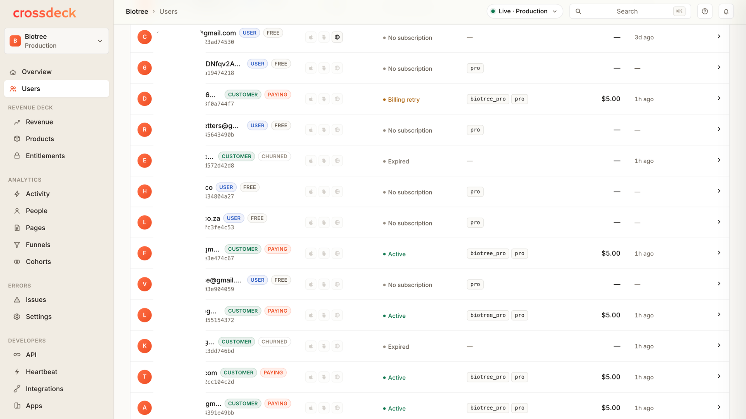
Task: Click the CHURNED badge in row 572d42d8
Action: [x=274, y=156]
